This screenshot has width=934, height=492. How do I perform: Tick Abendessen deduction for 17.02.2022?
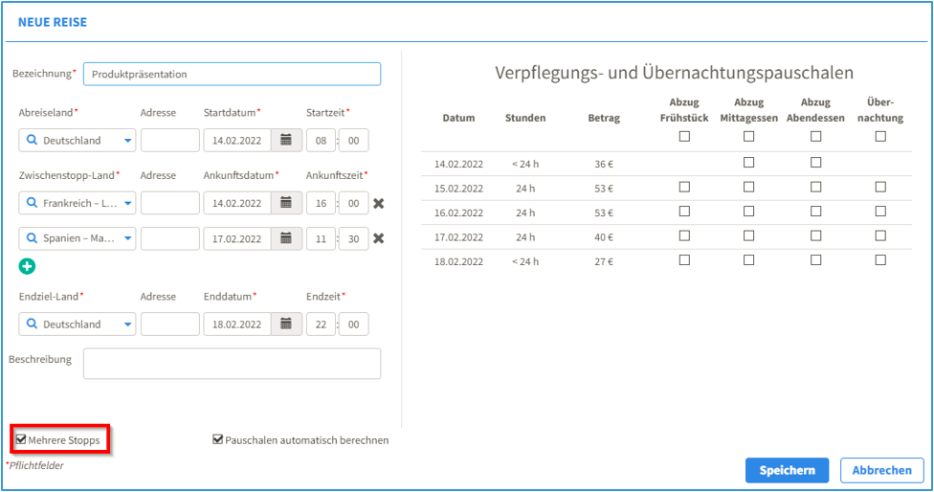[815, 235]
